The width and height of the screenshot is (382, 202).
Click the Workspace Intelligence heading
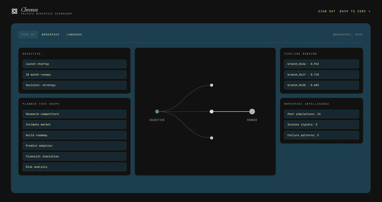pos(307,104)
